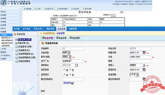Switch to 项目负责人 top tab
This screenshot has height=95, width=165.
tap(38, 29)
